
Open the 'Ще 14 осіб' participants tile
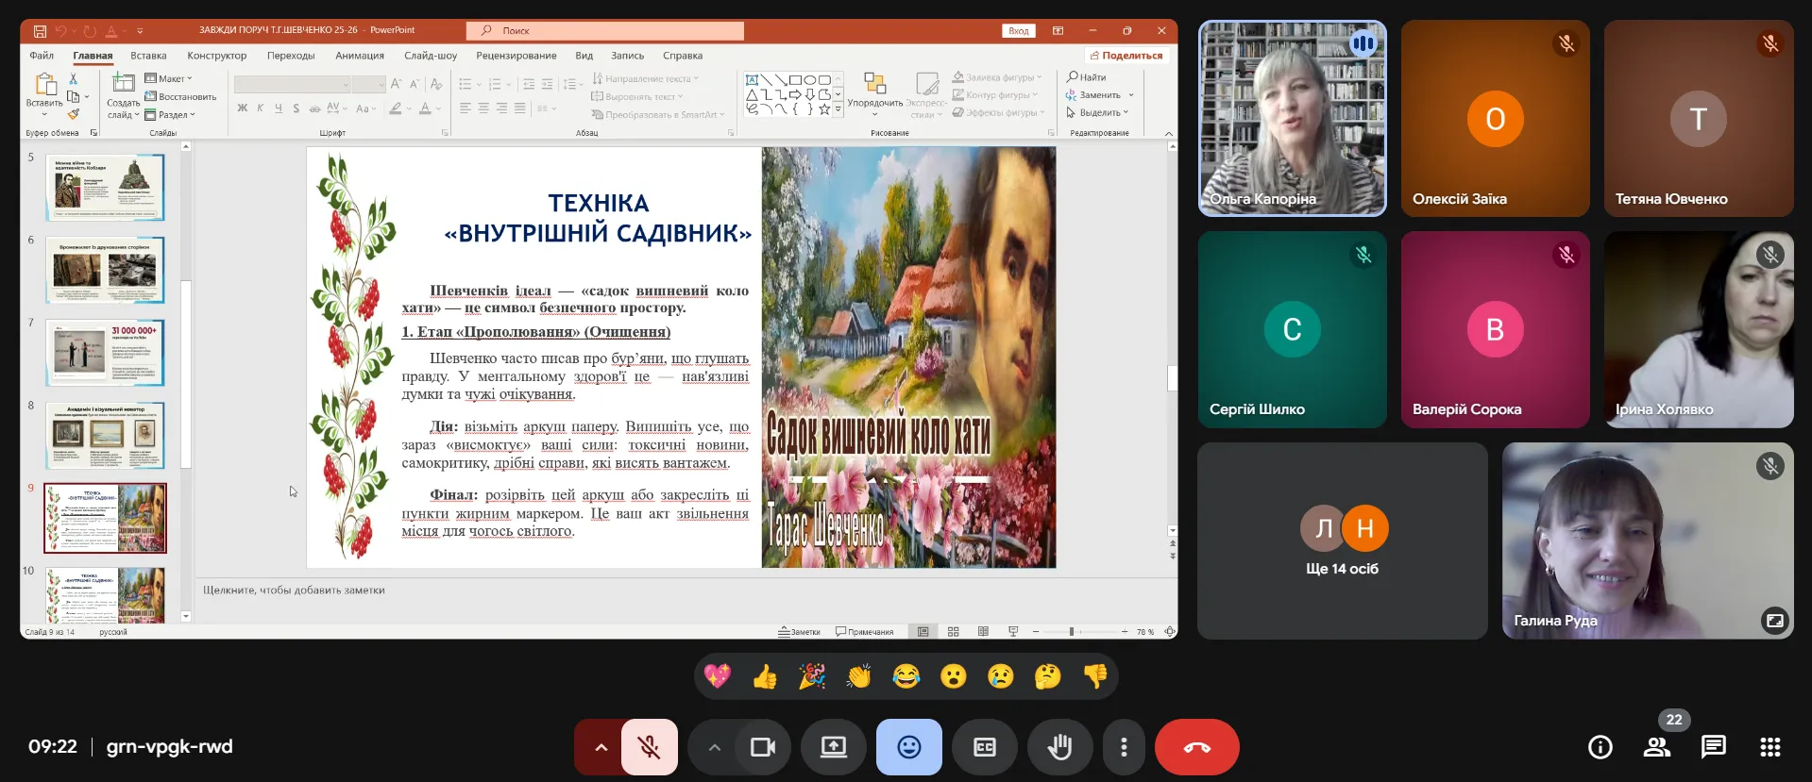pos(1342,541)
